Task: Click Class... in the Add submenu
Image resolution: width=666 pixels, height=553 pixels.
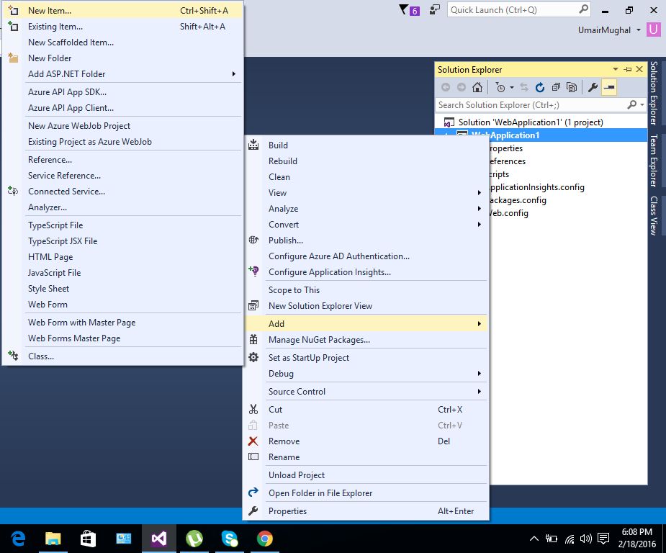Action: tap(122, 356)
